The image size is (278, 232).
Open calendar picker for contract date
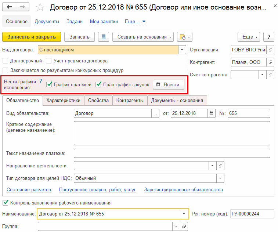pos(211,113)
